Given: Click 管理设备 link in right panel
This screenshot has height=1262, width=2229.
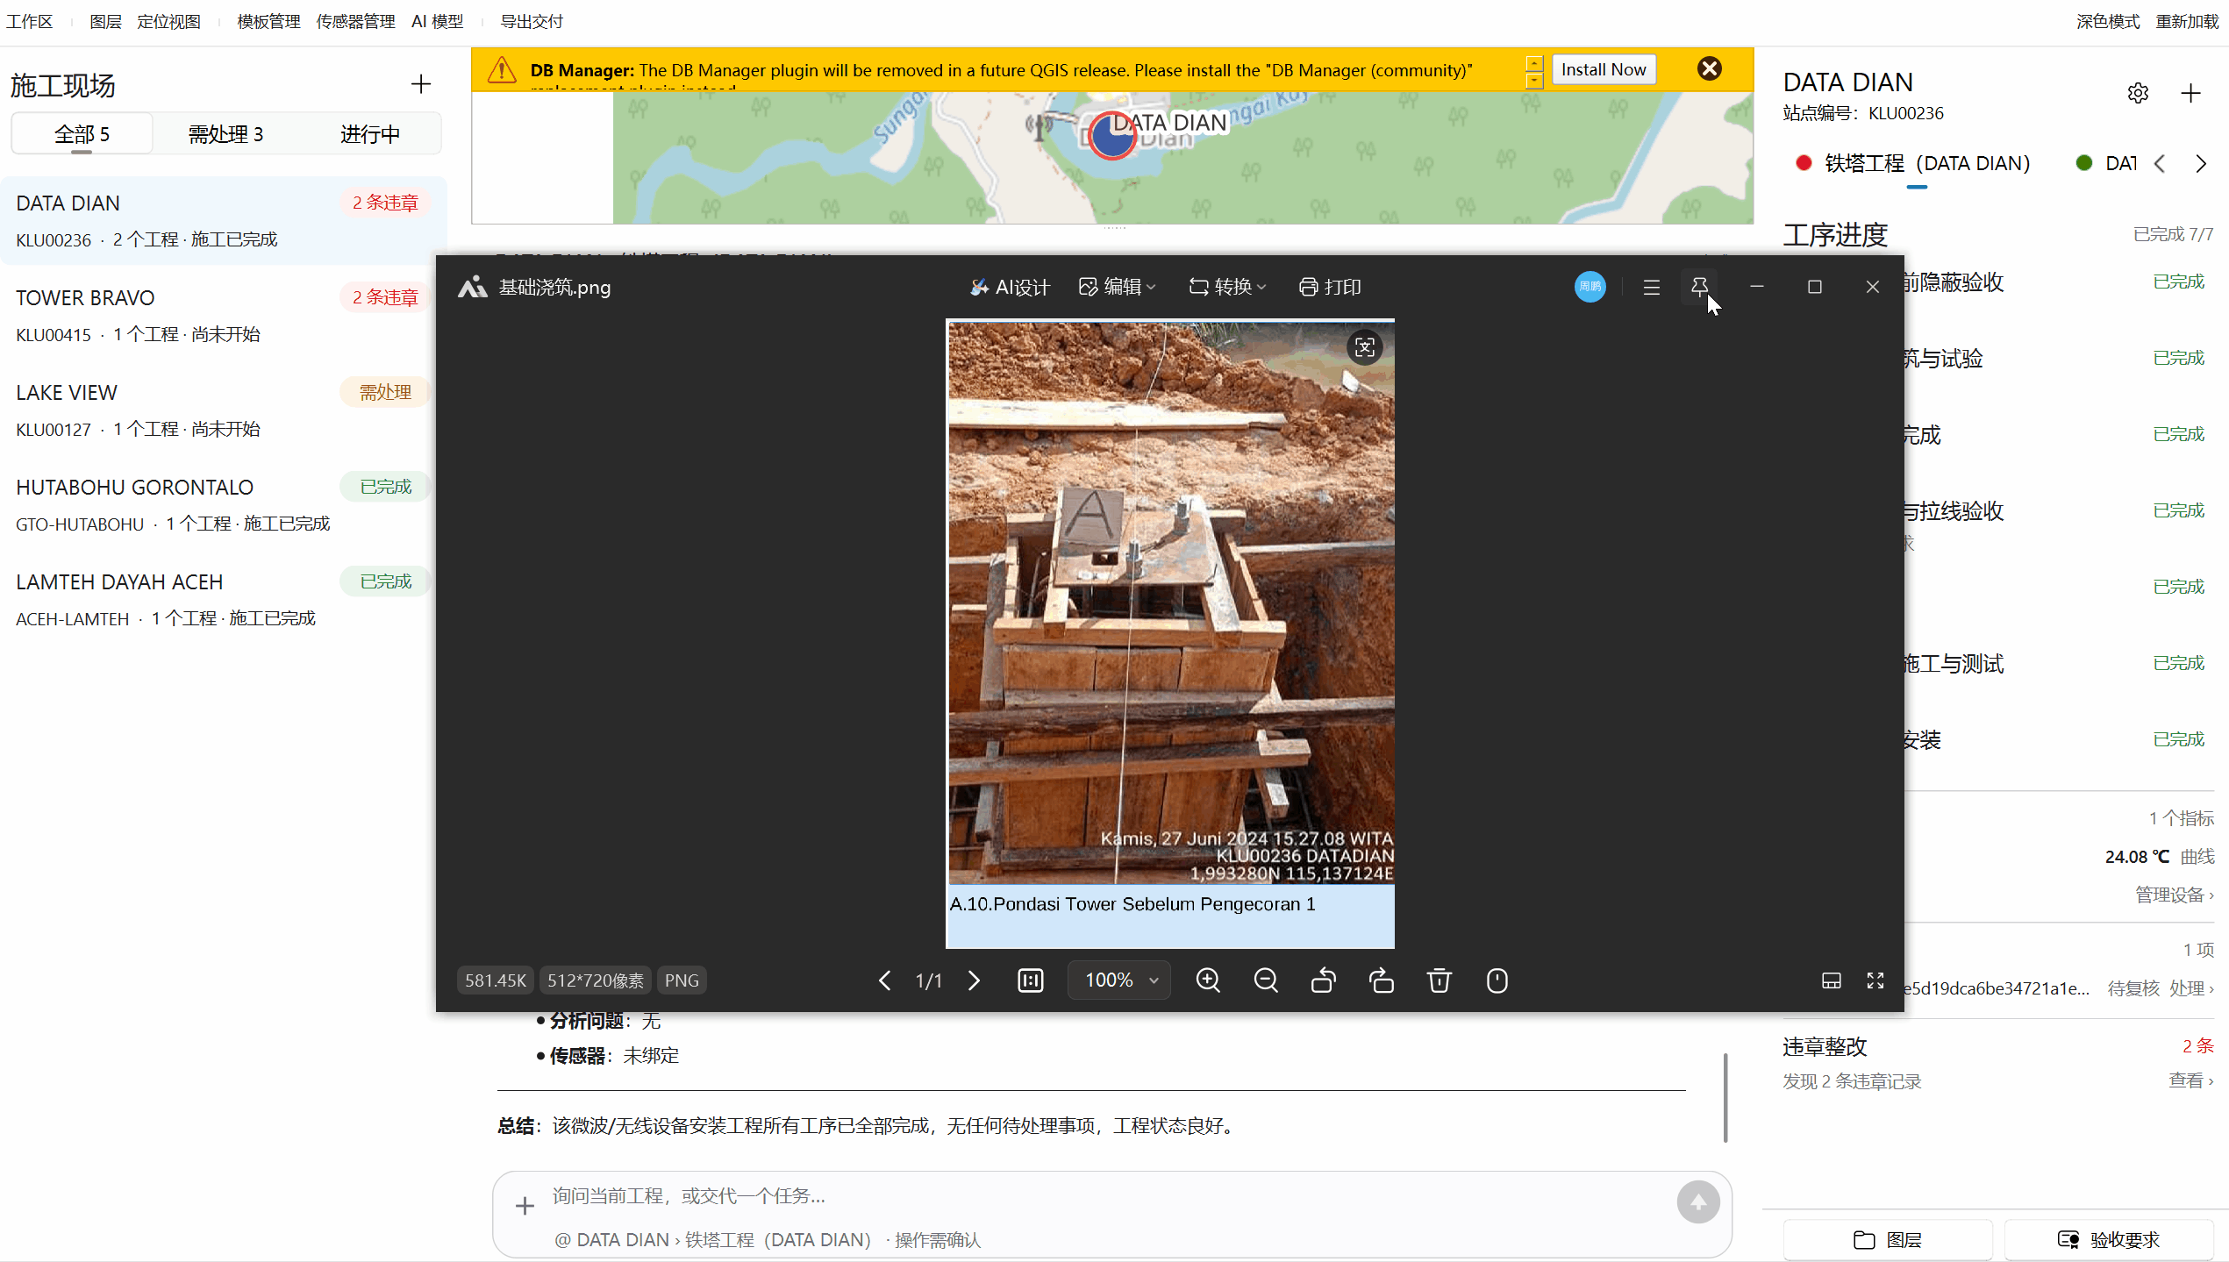Looking at the screenshot, I should click(x=2175, y=895).
